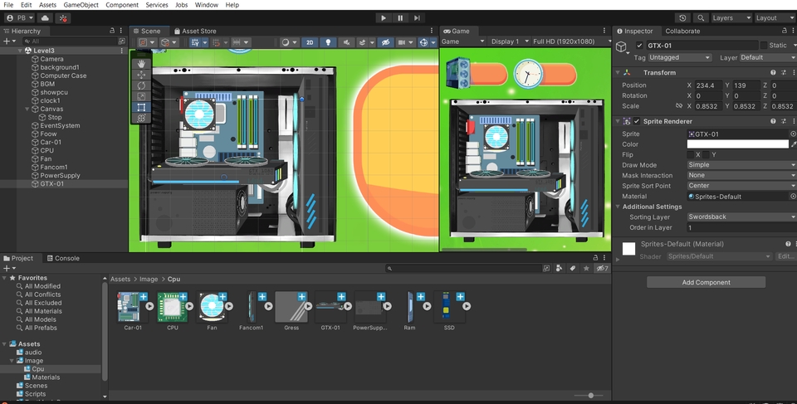Select the Transform tool in Scene overlay
This screenshot has height=404, width=797.
coord(142,118)
